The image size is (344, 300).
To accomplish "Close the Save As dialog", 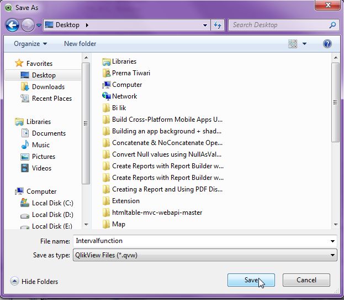I will tap(327, 5).
